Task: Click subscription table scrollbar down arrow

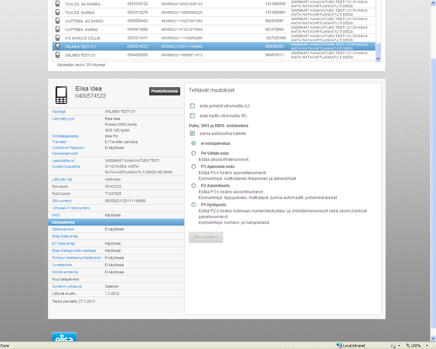Action: point(378,59)
